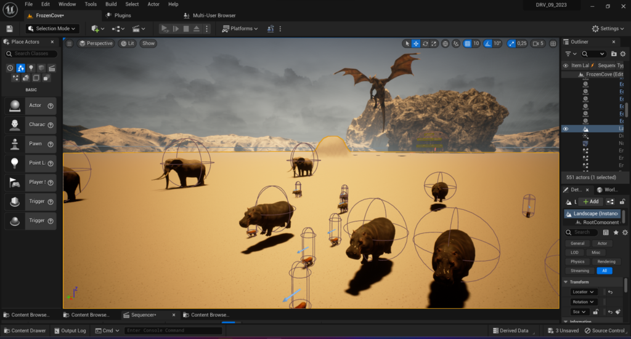Open the Content Drawer
This screenshot has height=339, width=631.
pyautogui.click(x=25, y=331)
